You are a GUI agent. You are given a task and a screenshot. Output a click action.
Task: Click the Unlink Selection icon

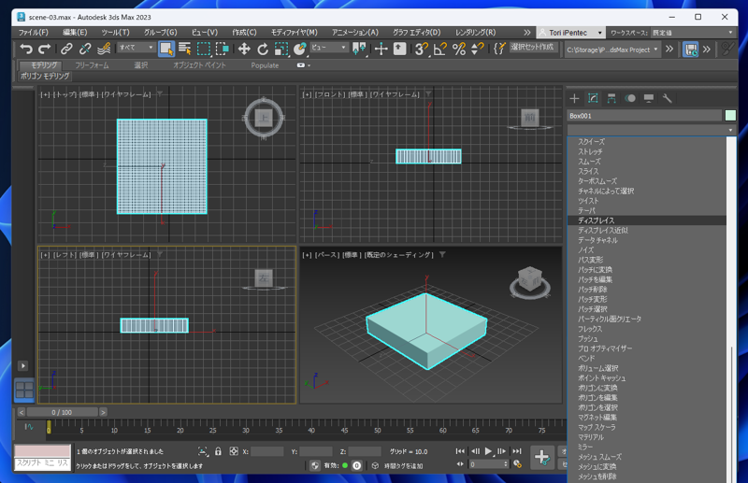[85, 49]
